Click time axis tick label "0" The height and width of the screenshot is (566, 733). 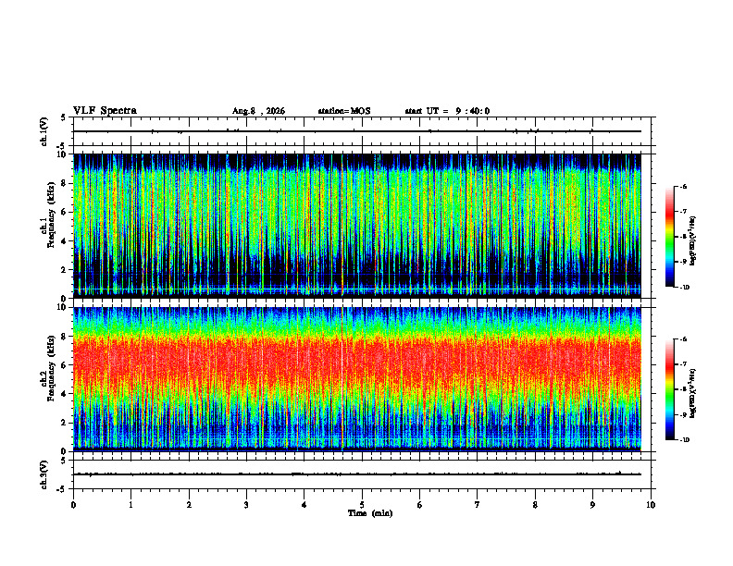(x=73, y=505)
